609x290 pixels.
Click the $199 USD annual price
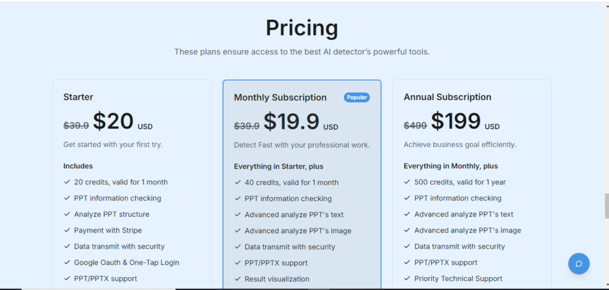[465, 121]
